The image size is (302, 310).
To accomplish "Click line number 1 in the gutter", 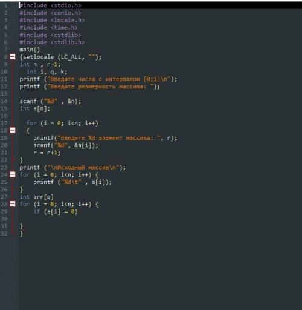I will click(x=5, y=5).
